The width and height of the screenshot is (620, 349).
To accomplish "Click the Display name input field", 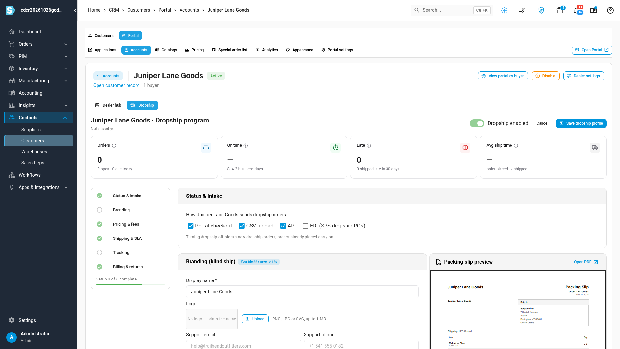I will (x=302, y=292).
